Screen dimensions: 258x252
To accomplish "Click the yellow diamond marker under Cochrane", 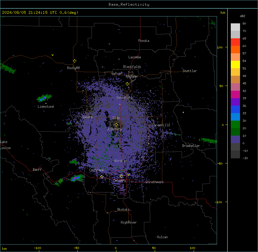I will (102, 177).
